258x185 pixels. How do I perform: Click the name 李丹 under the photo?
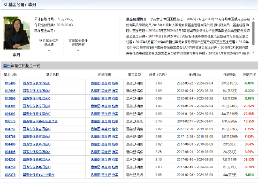[16, 55]
